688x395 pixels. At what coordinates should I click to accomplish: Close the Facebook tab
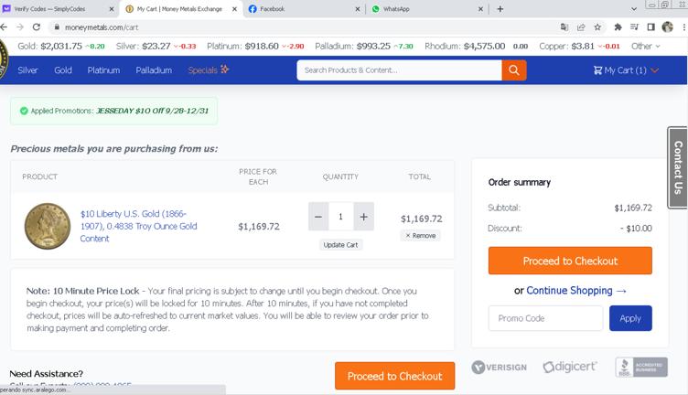click(x=358, y=9)
